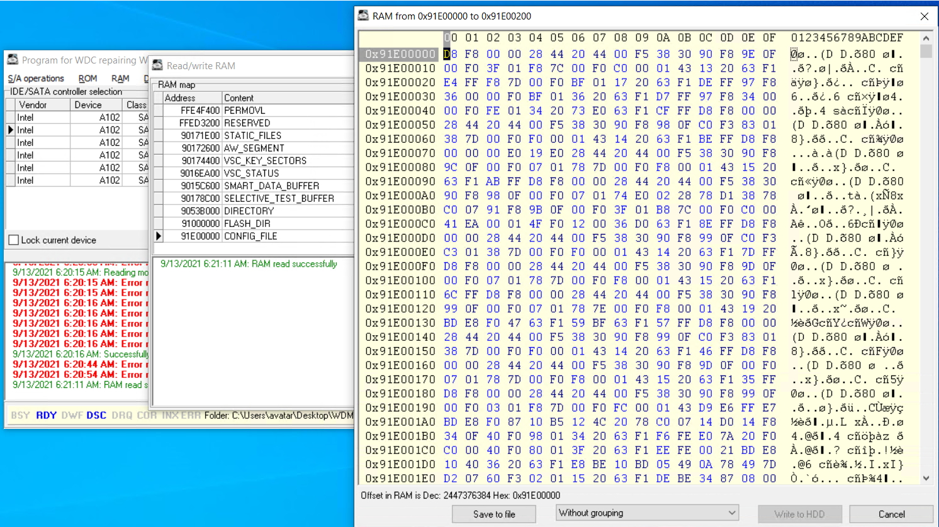Click the Content column header
The image size is (939, 527).
click(288, 98)
